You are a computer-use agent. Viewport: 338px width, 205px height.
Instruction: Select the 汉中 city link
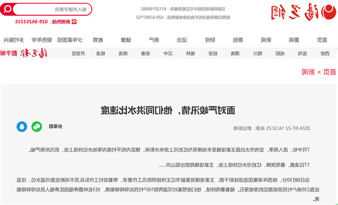pos(168,54)
